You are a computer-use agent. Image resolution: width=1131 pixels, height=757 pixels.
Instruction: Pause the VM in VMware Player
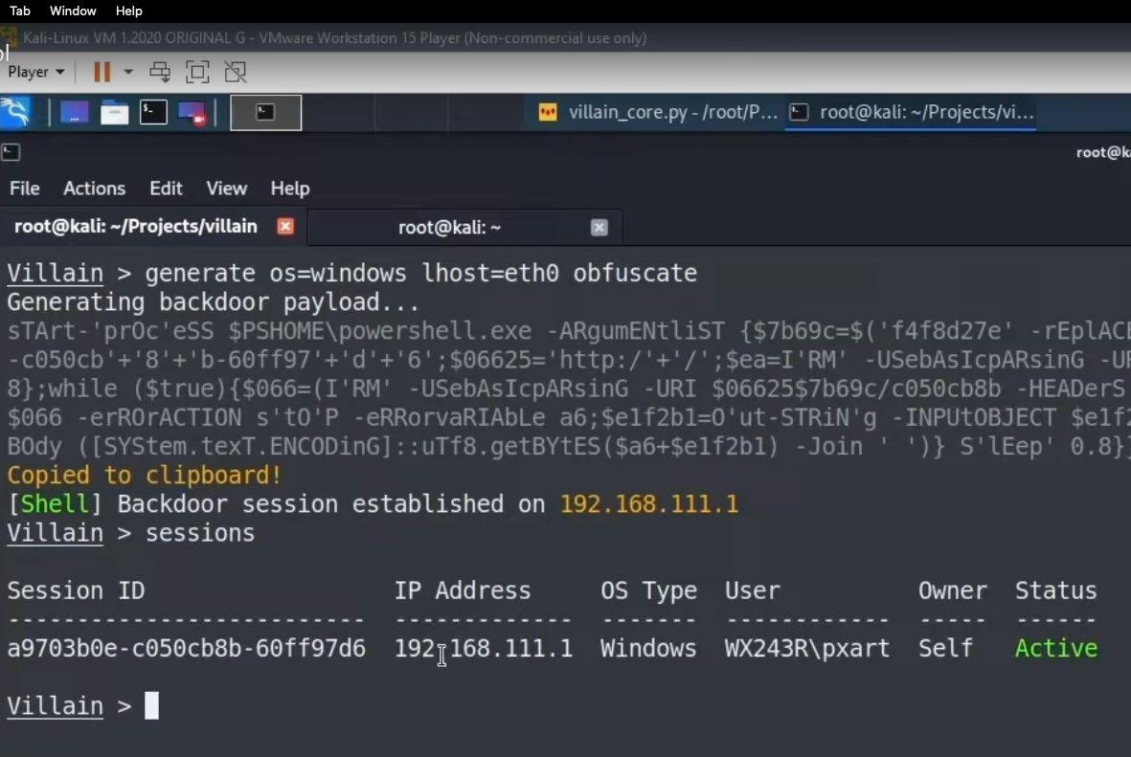pyautogui.click(x=102, y=72)
